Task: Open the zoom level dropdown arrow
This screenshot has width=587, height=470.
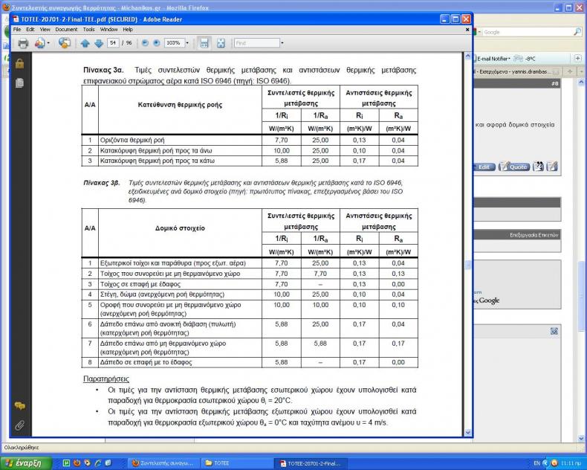Action: pos(187,43)
